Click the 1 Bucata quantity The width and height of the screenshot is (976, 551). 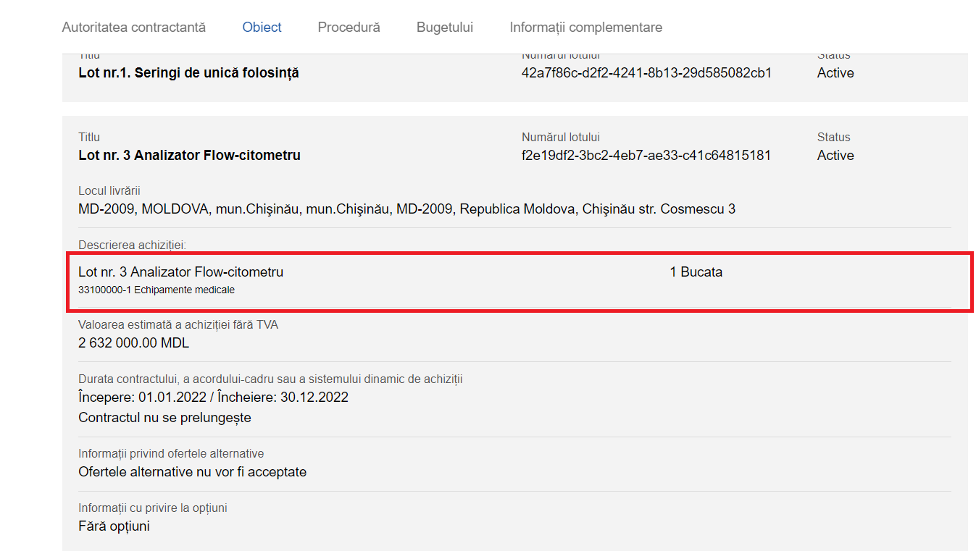point(696,272)
